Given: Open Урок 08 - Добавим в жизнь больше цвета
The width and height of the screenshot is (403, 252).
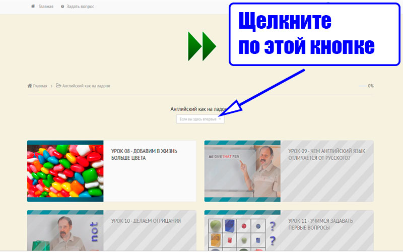Looking at the screenshot, I should click(x=144, y=155).
